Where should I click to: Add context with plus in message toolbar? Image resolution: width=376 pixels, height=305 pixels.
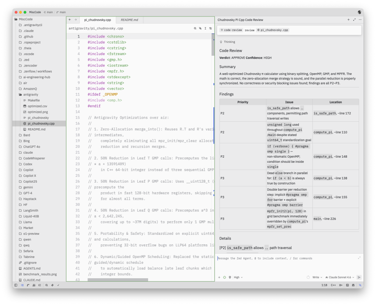click(219, 277)
